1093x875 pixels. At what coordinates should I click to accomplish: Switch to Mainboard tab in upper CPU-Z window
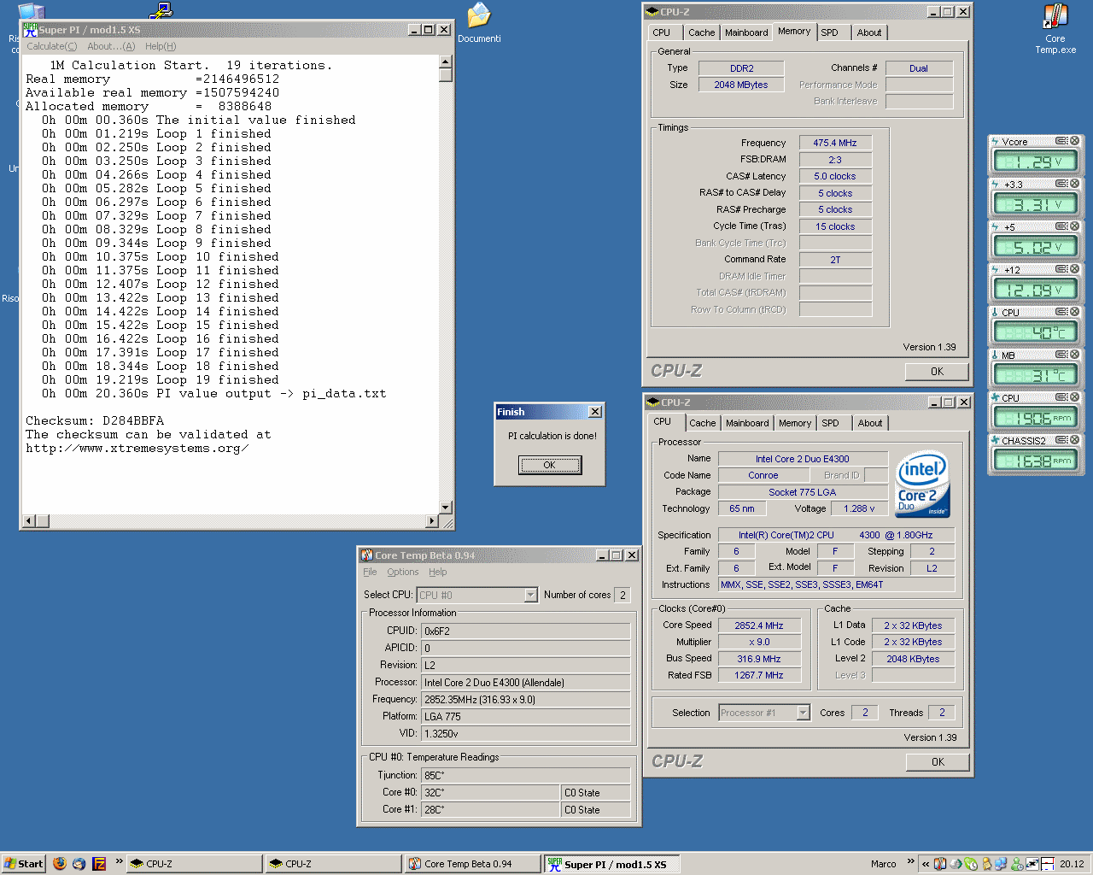point(746,32)
